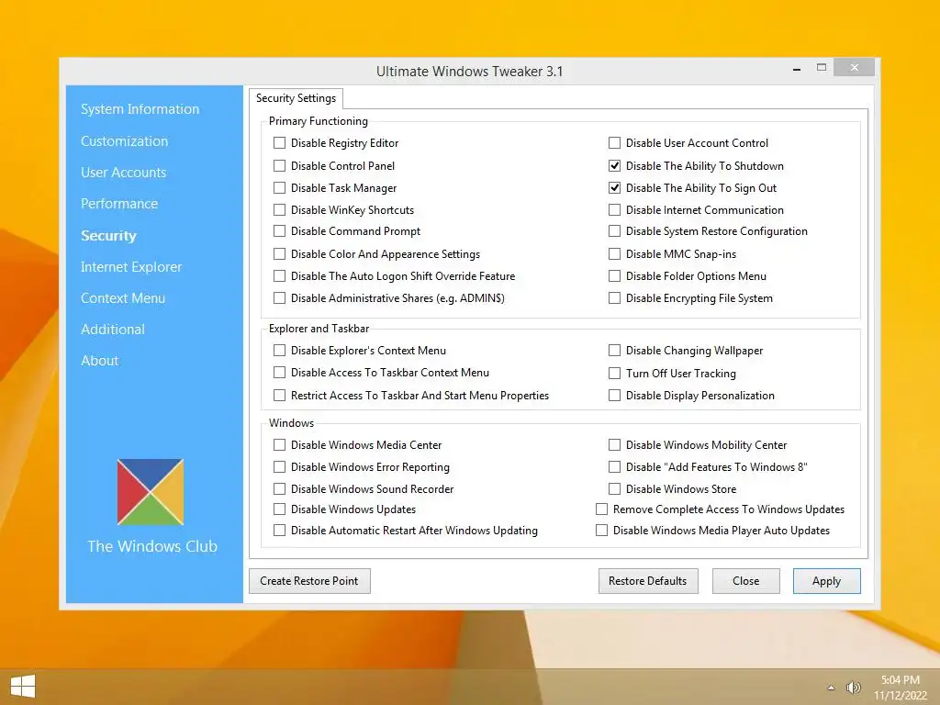Check Disable Explorer's Context Menu
This screenshot has width=940, height=705.
(279, 350)
